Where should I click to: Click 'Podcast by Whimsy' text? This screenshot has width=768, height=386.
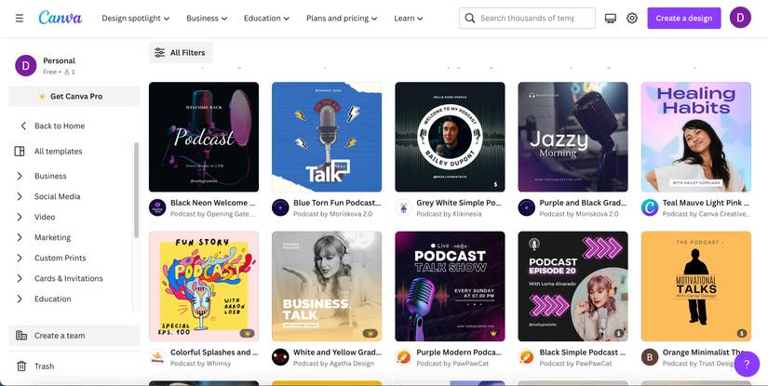[200, 364]
